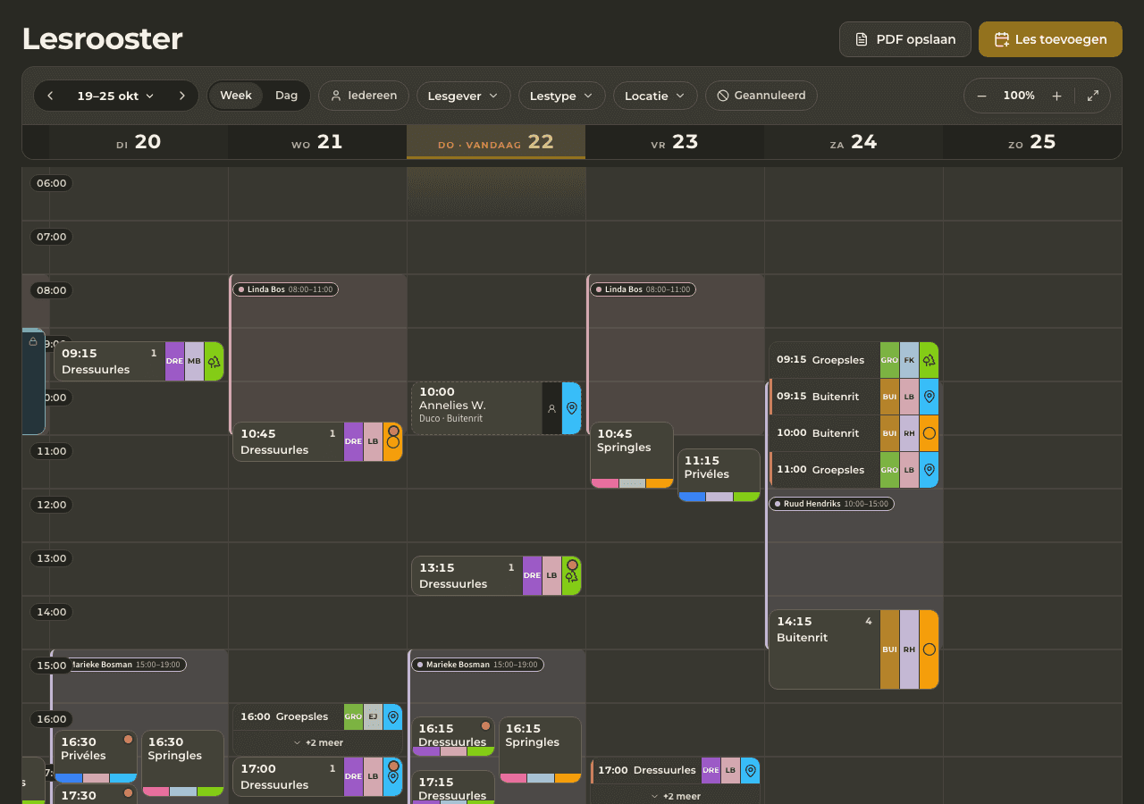Screen dimensions: 1144x804
Task: Go to the next week with the right chevron
Action: click(x=182, y=96)
